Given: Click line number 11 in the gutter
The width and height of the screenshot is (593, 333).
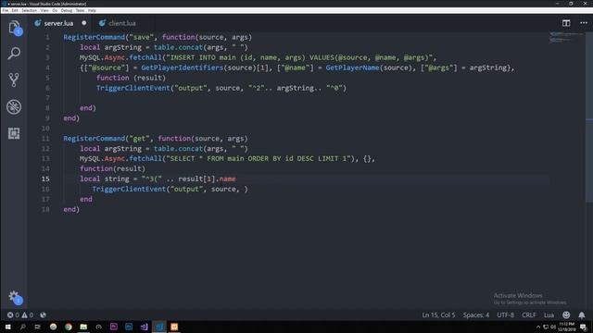Looking at the screenshot, I should point(45,139).
